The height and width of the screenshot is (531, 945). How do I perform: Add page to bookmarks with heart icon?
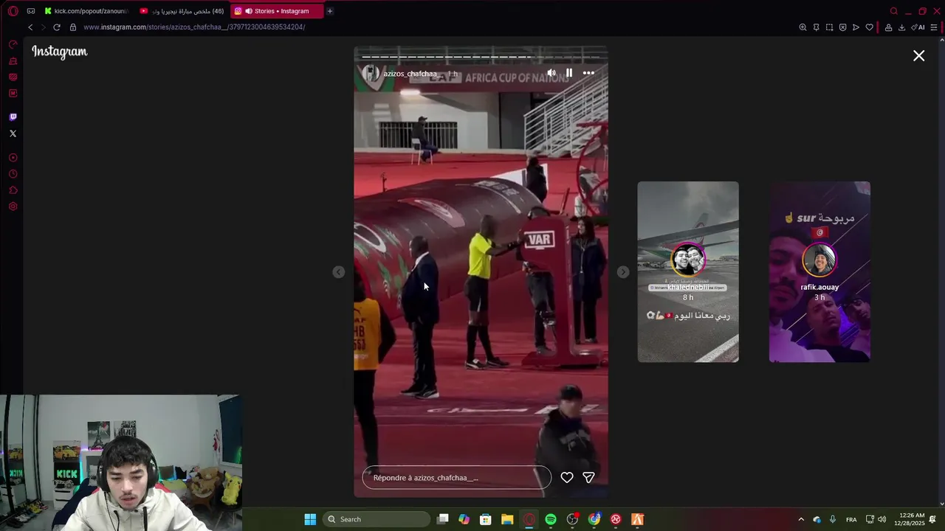click(869, 27)
